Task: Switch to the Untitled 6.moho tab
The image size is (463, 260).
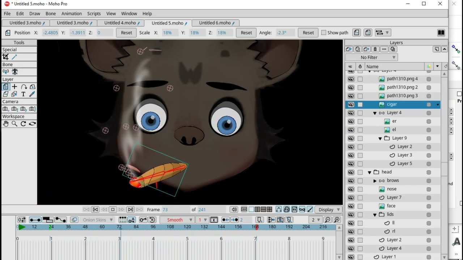Action: [x=215, y=23]
